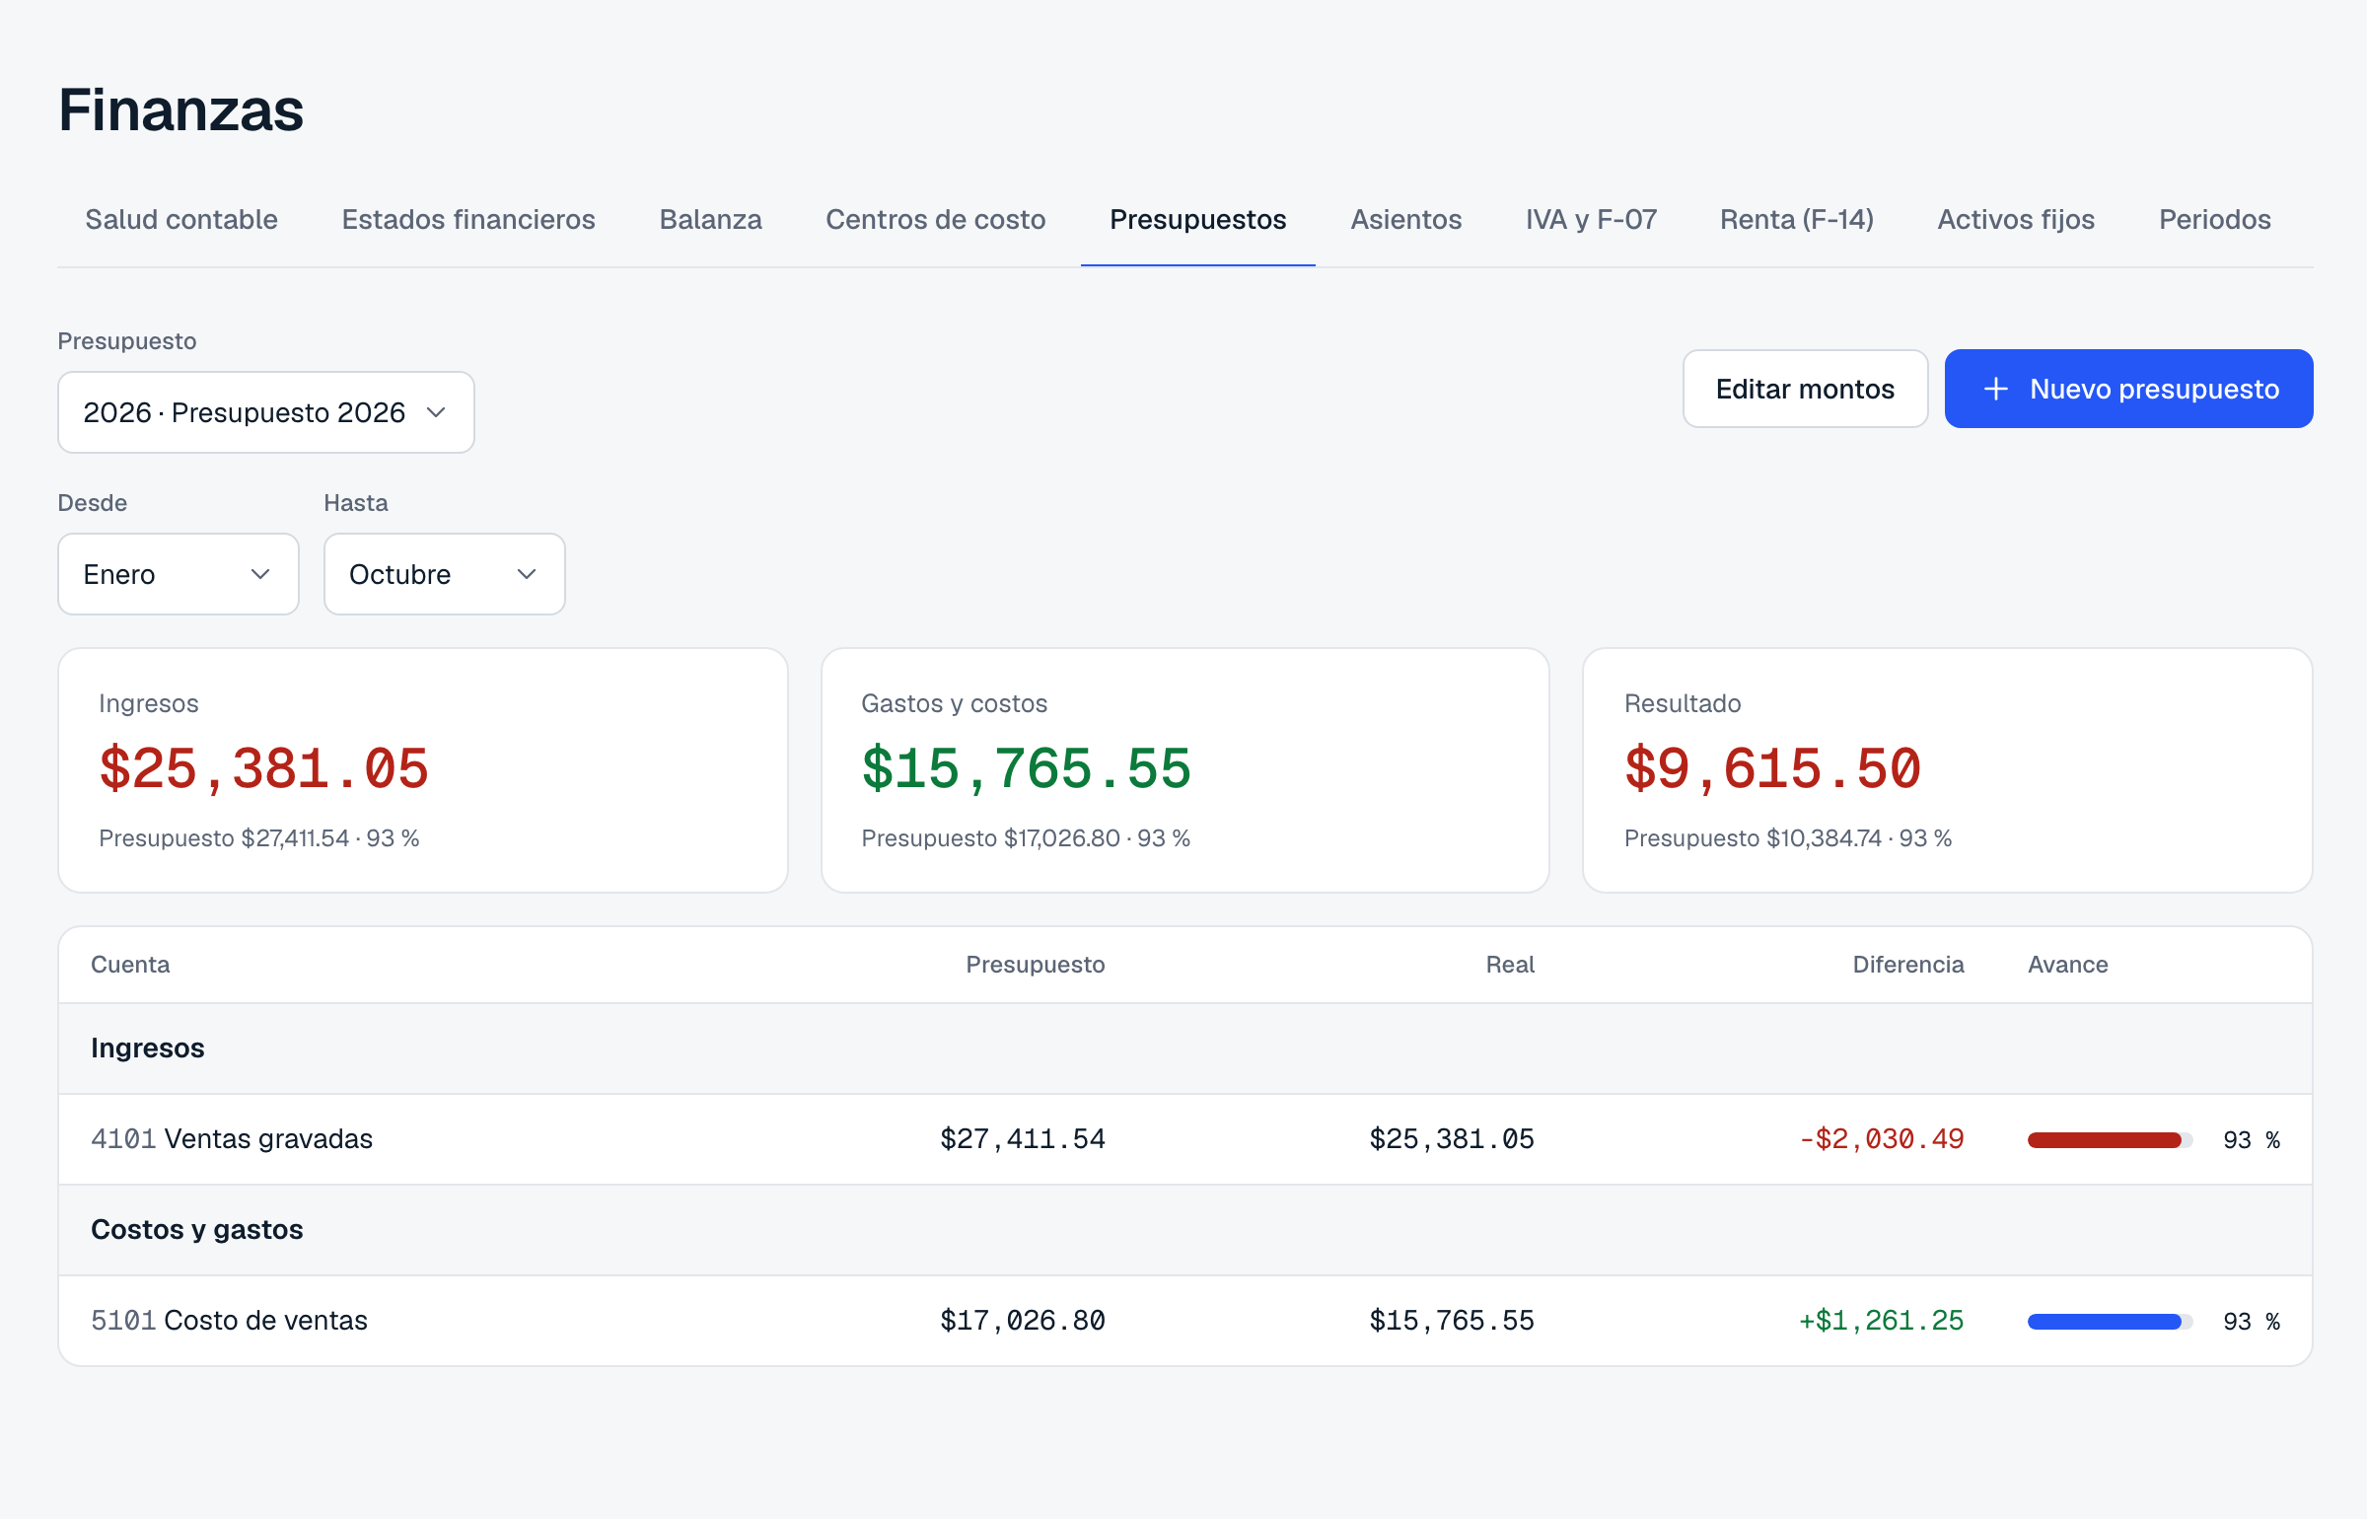
Task: Select the Ingresos card amount $25,381.05
Action: tap(263, 769)
